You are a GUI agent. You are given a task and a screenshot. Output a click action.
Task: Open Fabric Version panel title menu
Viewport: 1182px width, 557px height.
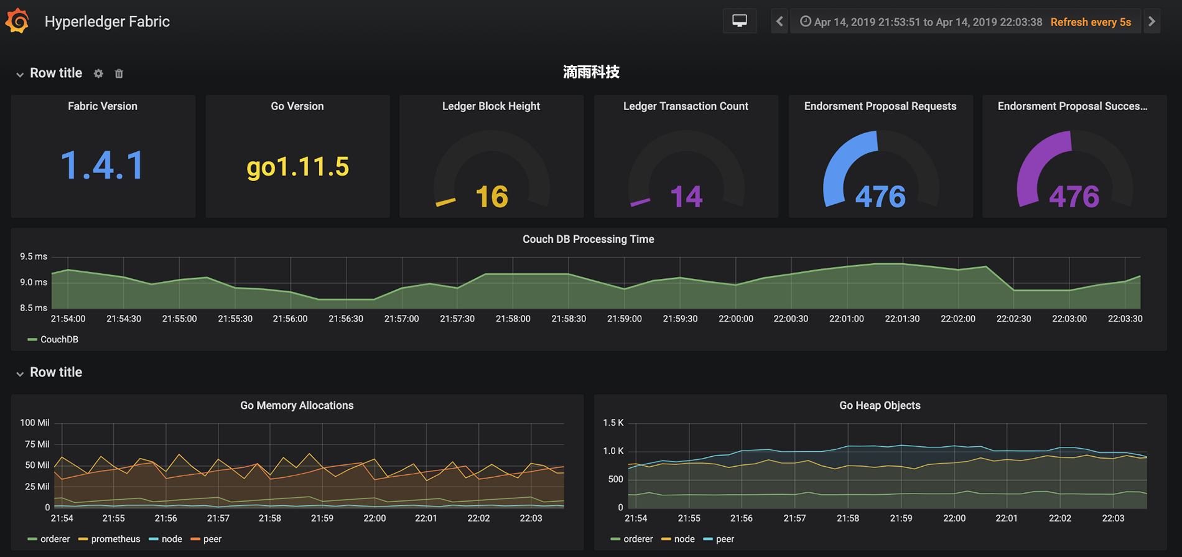click(103, 106)
